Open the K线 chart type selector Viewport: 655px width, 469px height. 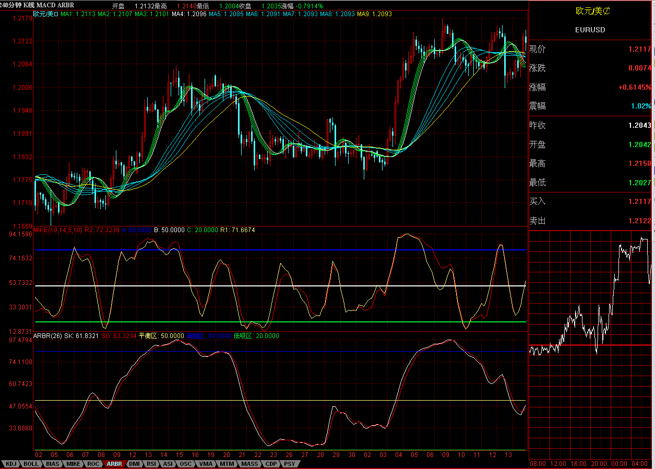29,4
